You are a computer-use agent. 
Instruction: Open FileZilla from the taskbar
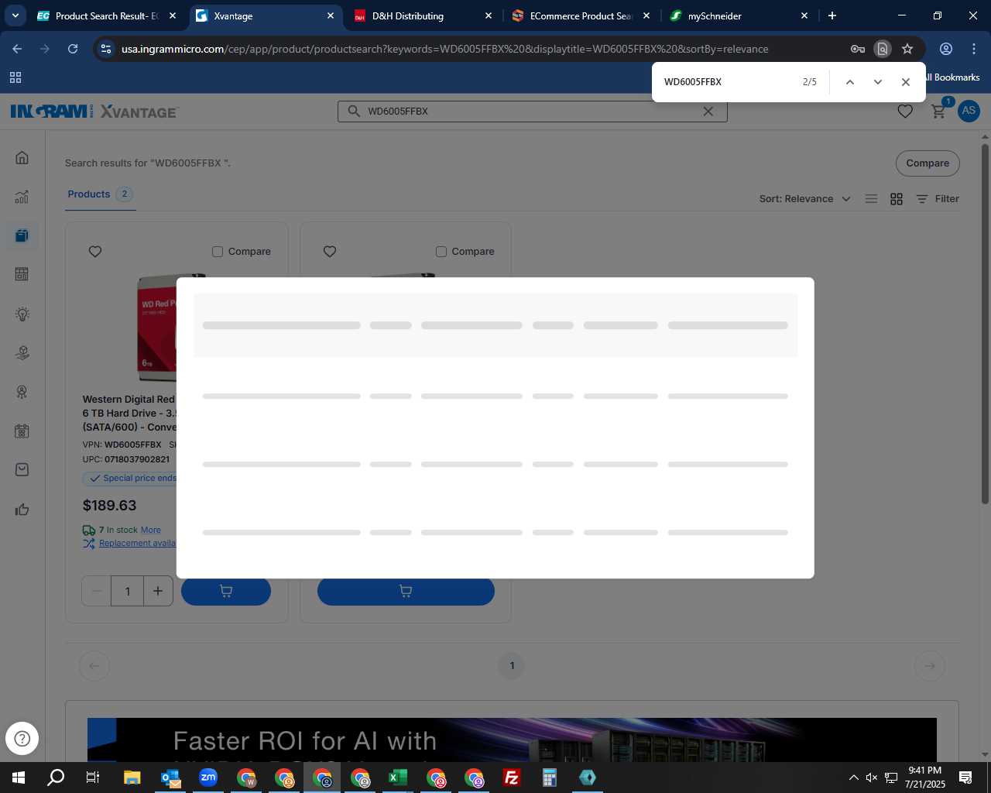coord(512,778)
